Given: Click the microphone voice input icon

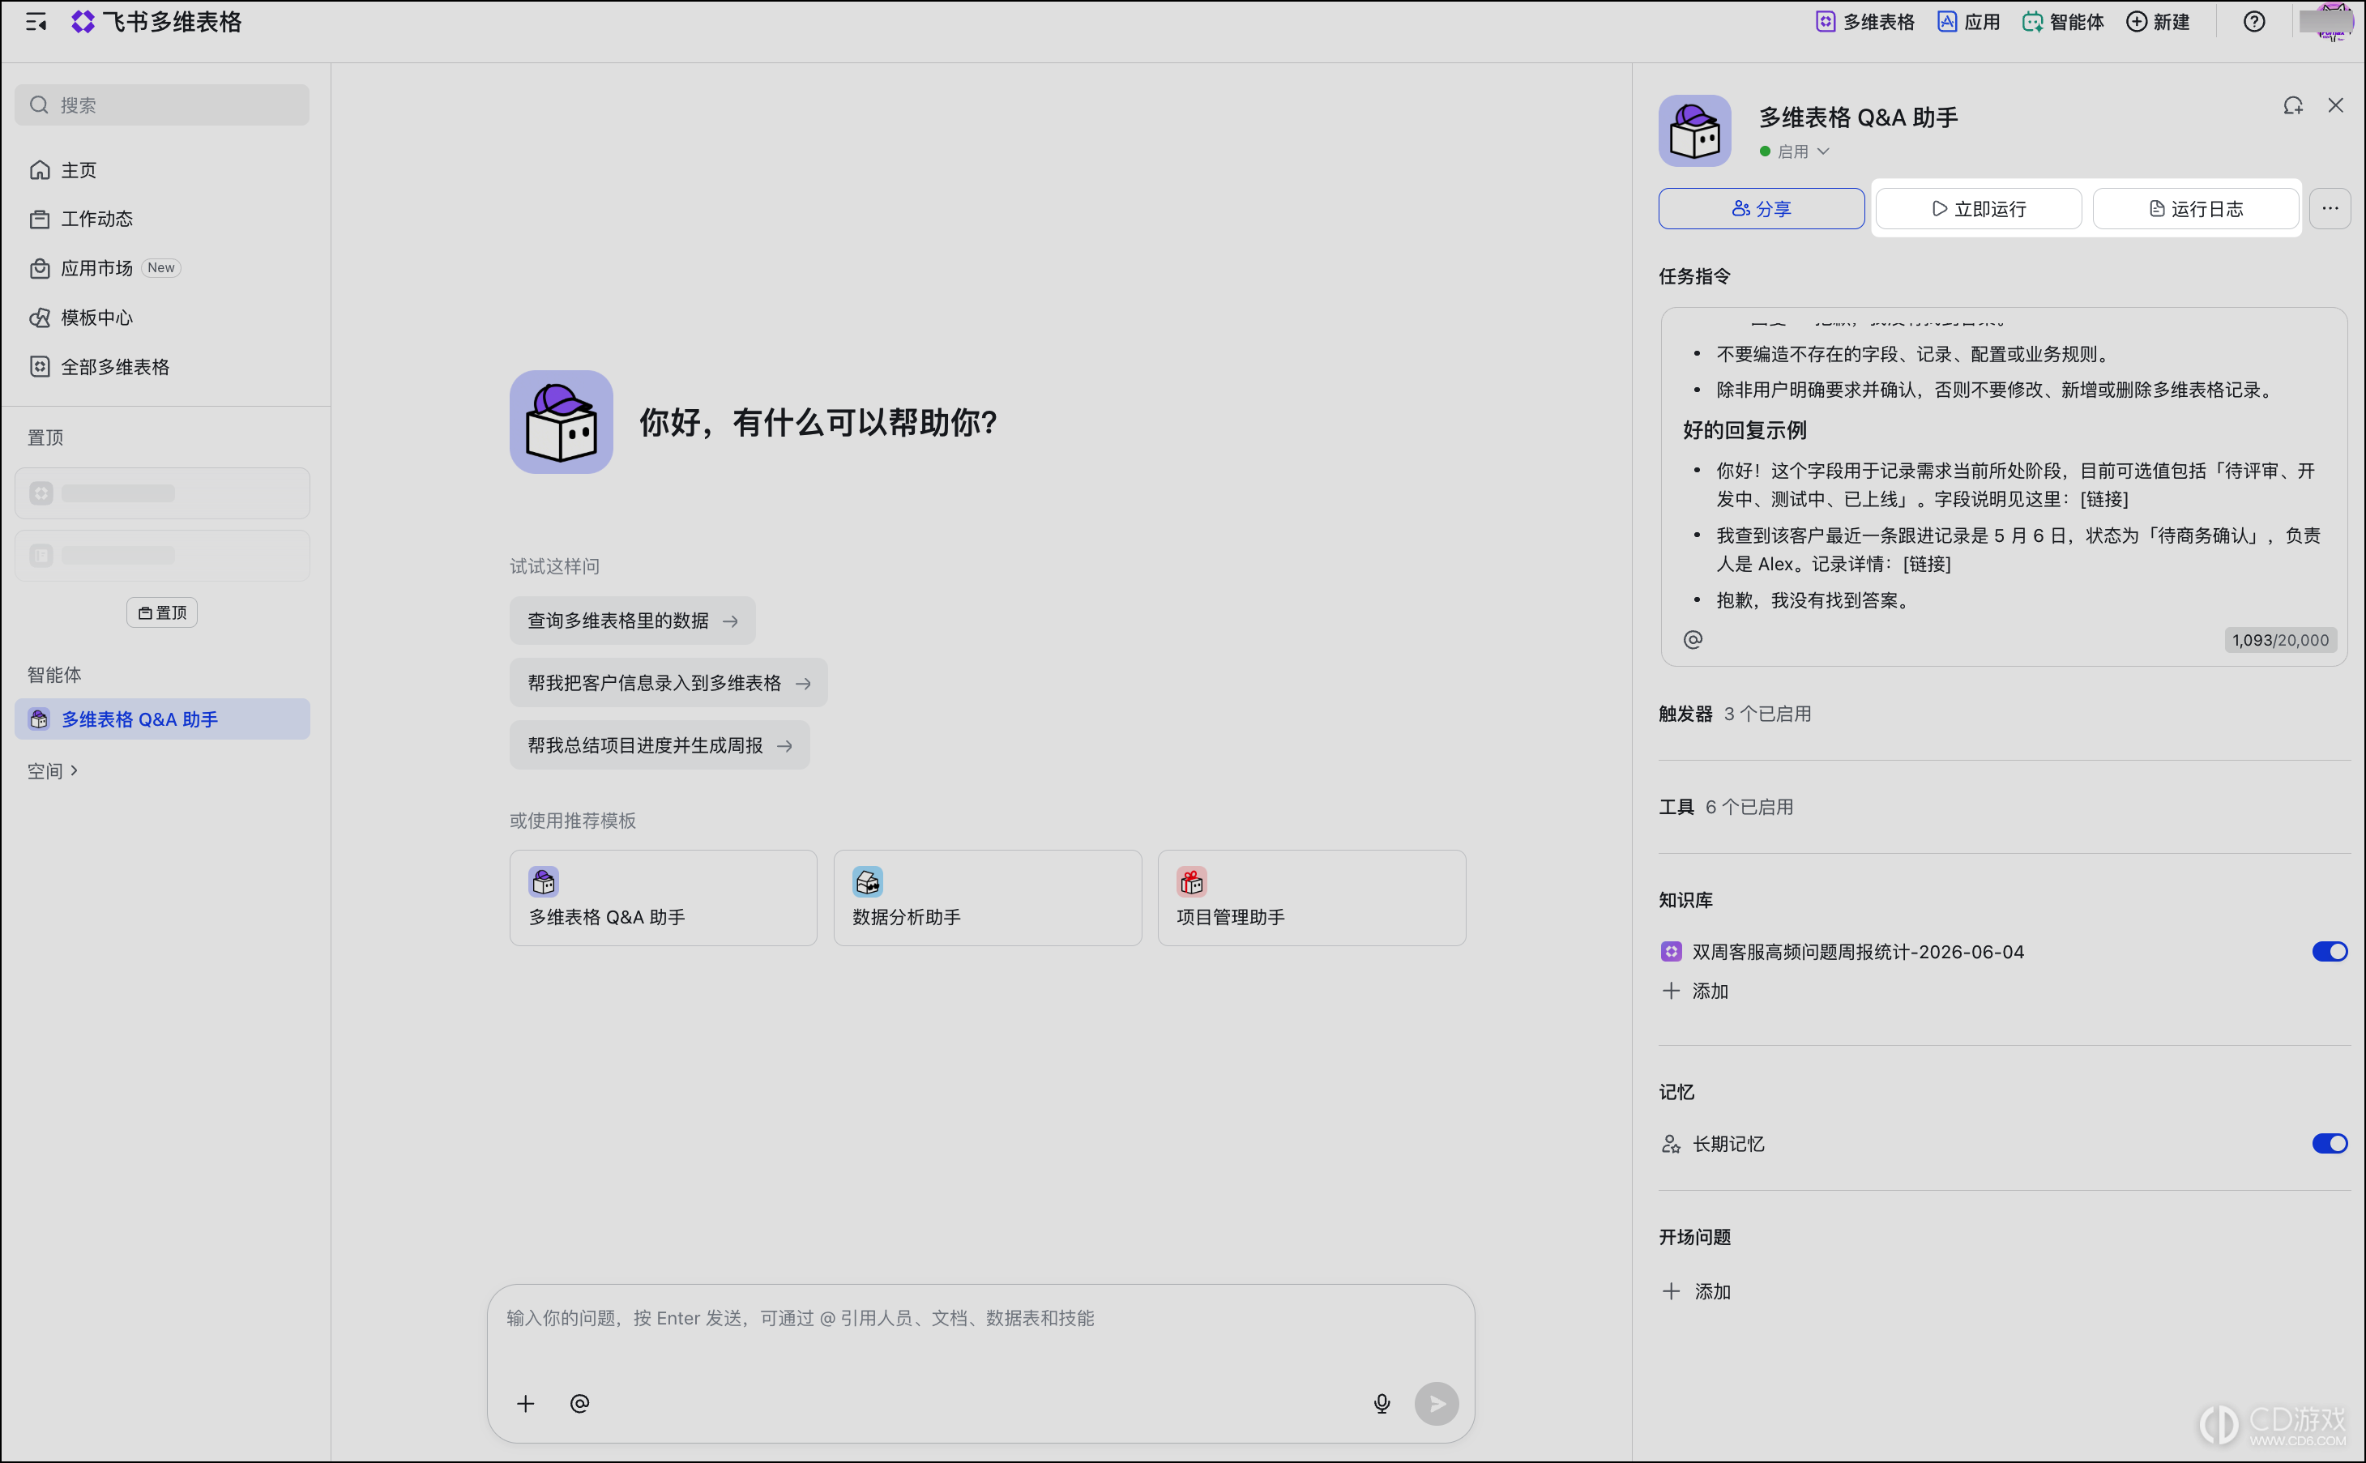Looking at the screenshot, I should pyautogui.click(x=1382, y=1403).
